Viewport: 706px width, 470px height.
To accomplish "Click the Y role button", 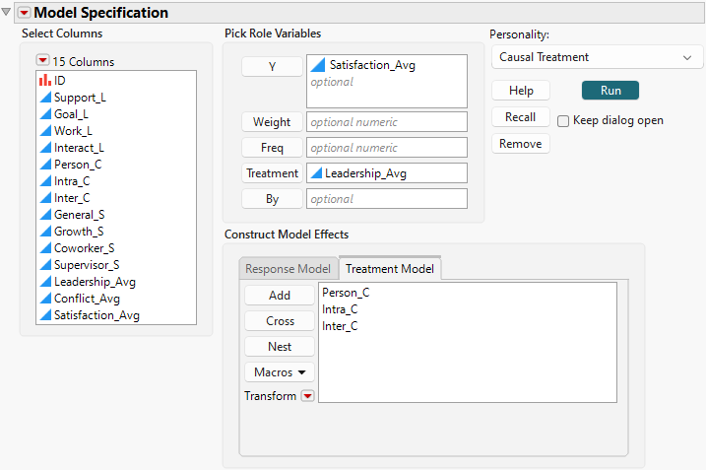I will 272,66.
